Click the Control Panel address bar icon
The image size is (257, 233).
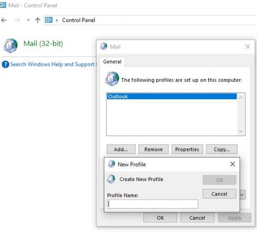(x=49, y=20)
